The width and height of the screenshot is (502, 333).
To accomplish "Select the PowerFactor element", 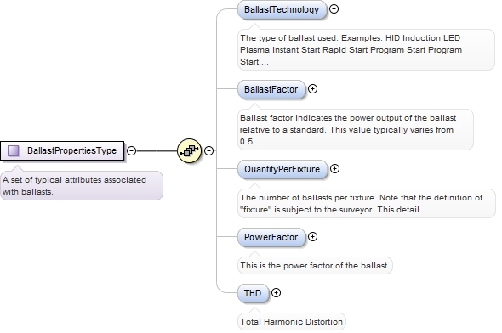I will (x=271, y=237).
